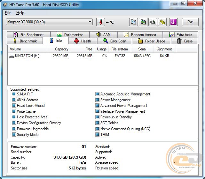Viewport: 205px width, 179px height.
Task: Toggle the TRIM checkbox
Action: 97,135
